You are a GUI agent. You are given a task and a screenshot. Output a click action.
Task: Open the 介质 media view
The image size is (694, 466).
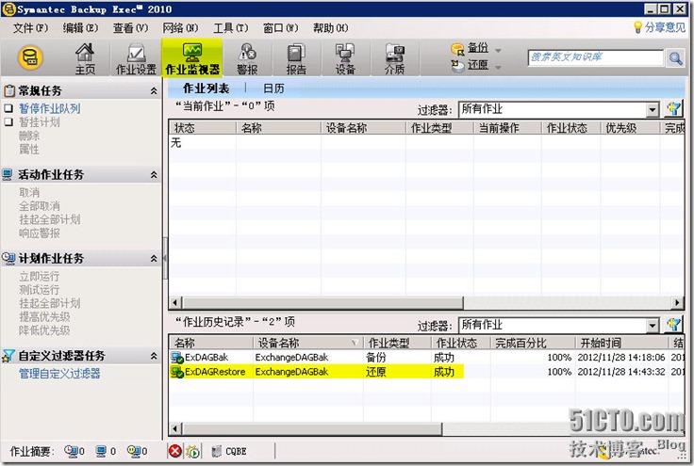click(394, 59)
